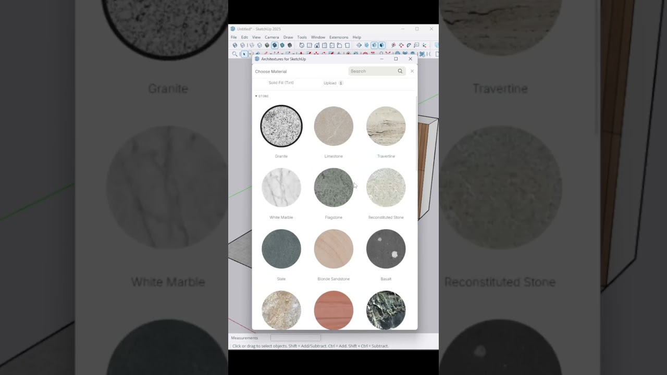Screen dimensions: 667x375
Task: Open the Draw menu
Action: tap(288, 37)
